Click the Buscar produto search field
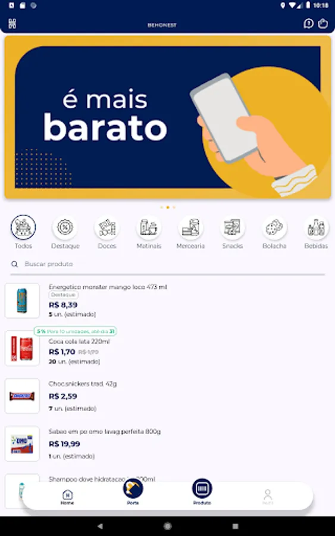Image resolution: width=335 pixels, height=536 pixels. tap(167, 264)
